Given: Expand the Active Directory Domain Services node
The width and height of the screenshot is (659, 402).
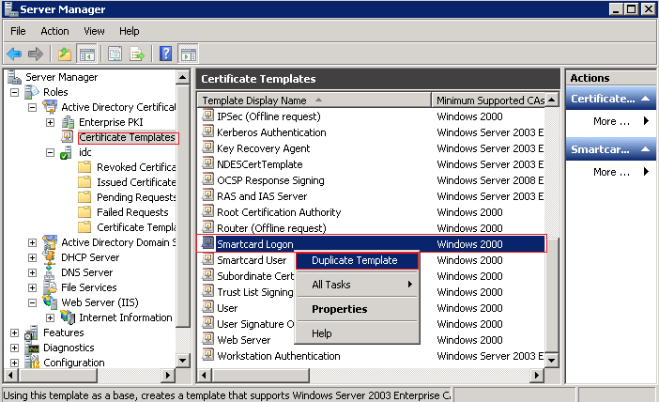Looking at the screenshot, I should (32, 242).
